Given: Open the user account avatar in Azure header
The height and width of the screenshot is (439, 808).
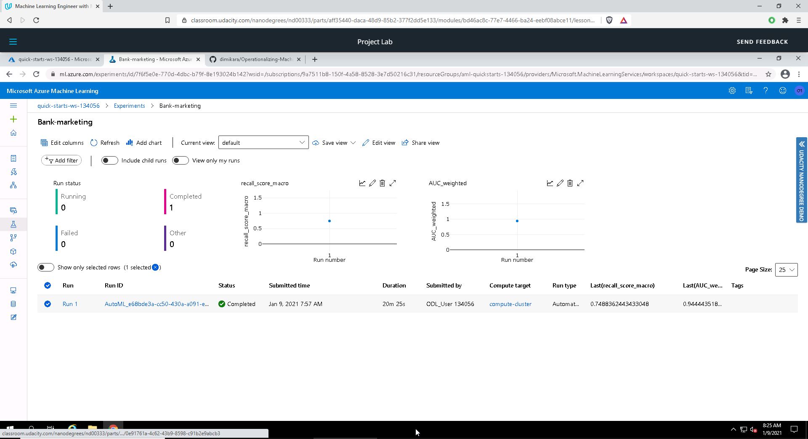Looking at the screenshot, I should pos(799,91).
